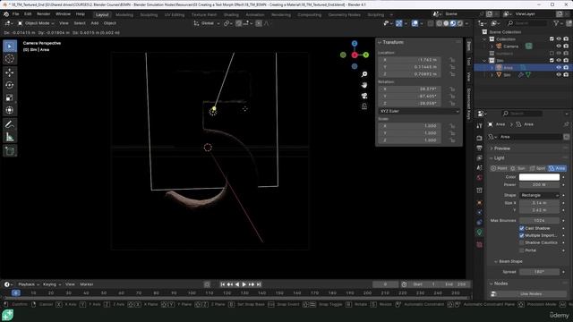Open the Tool properties tab icon
Viewport: 573px width, 322px height.
click(x=479, y=125)
